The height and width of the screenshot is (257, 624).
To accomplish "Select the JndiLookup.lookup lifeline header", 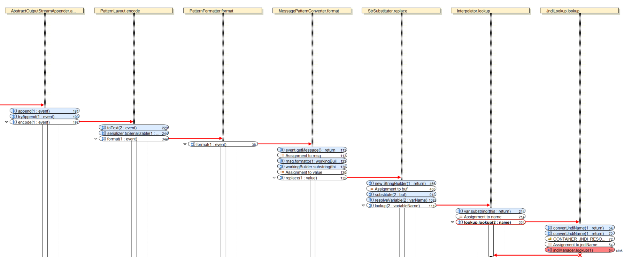I will [579, 11].
